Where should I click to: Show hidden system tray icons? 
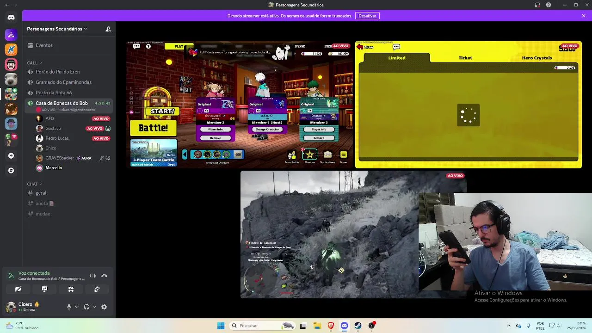508,326
